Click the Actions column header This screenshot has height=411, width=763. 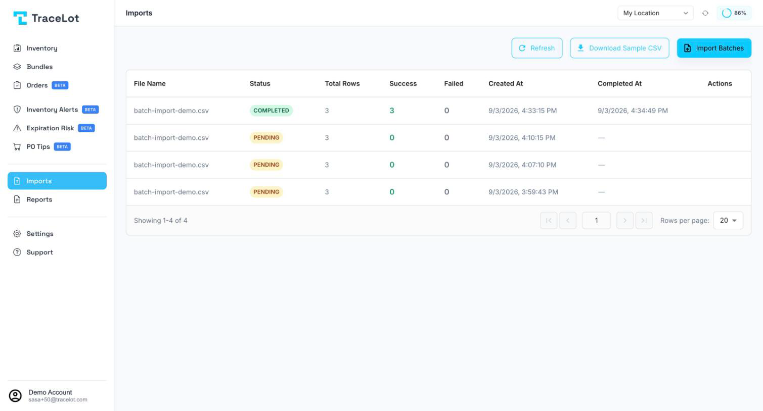click(720, 84)
